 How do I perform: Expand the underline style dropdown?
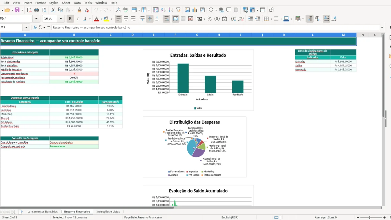click(90, 19)
